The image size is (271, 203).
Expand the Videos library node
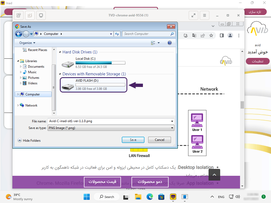click(x=21, y=83)
